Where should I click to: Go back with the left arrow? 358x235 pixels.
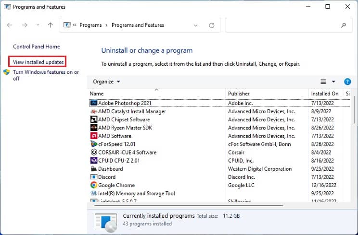9,25
